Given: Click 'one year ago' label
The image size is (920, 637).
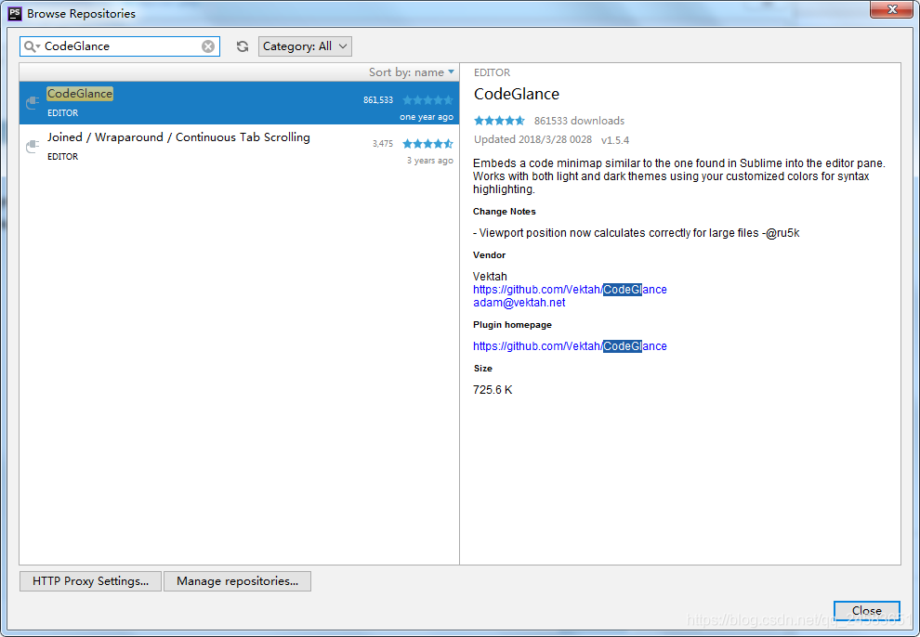Looking at the screenshot, I should (x=427, y=117).
